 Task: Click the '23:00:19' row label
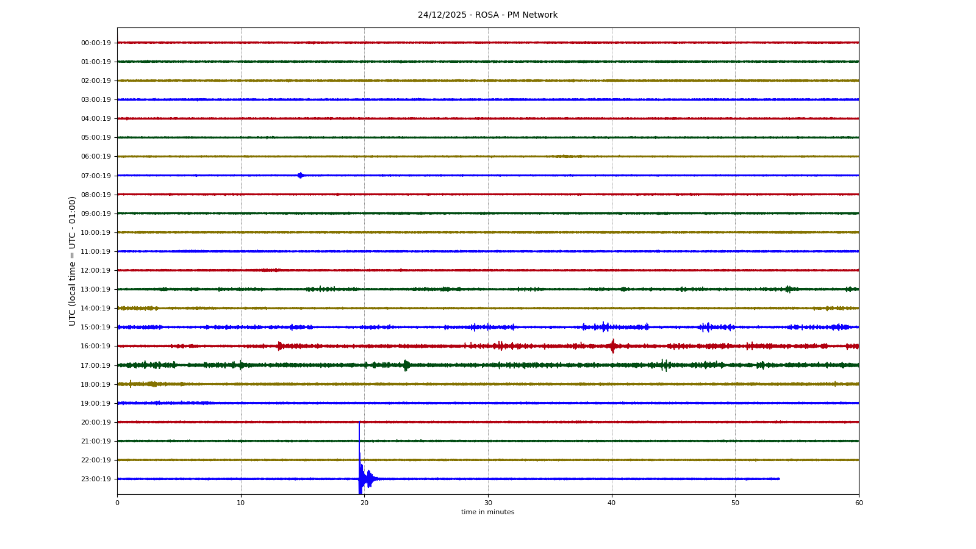click(96, 479)
